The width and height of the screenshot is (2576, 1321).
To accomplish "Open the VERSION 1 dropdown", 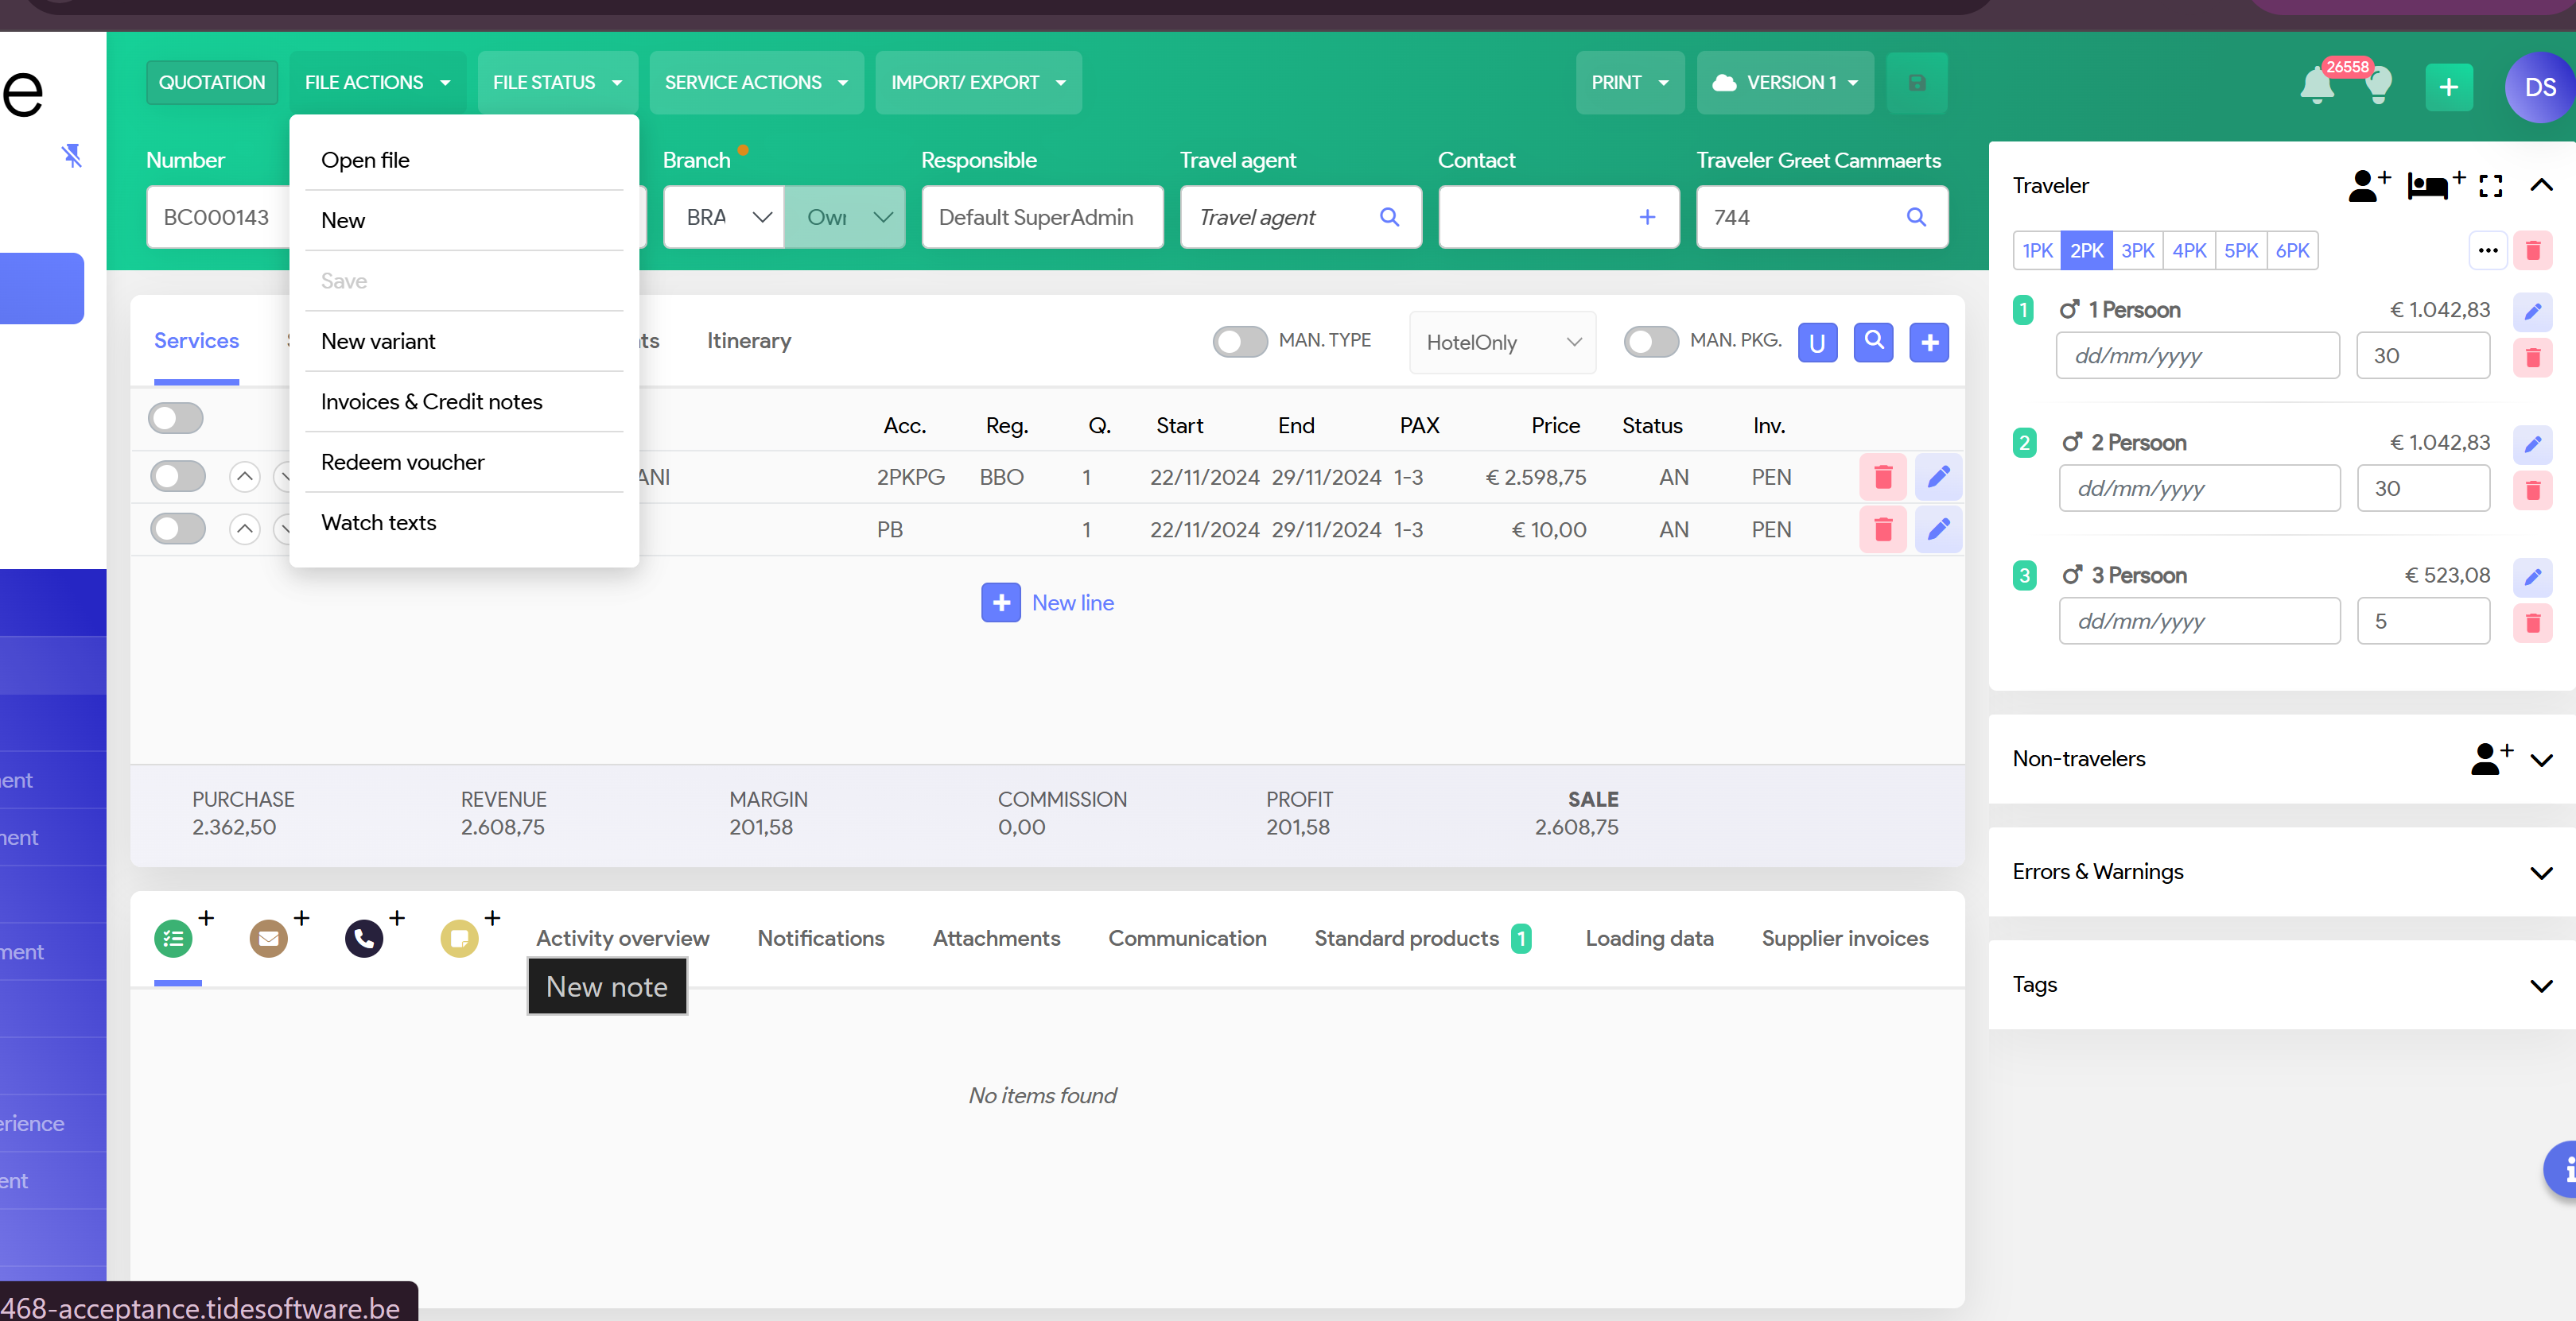I will coord(1785,83).
